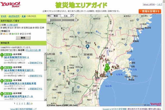
Task: Go to results page 3
Action: tap(20, 104)
